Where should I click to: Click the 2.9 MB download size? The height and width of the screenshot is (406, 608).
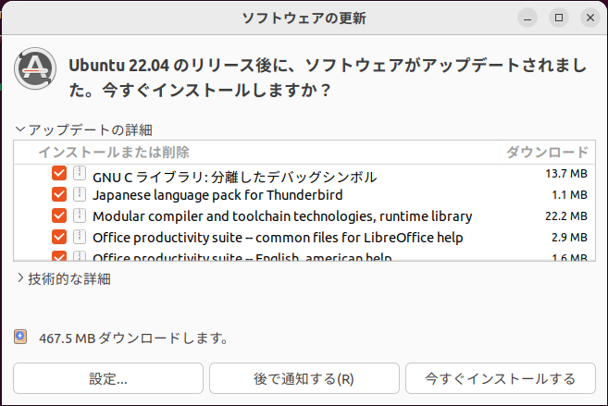pyautogui.click(x=569, y=237)
